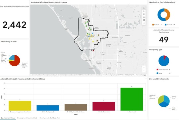Screen dimensions: 179x120
Task: Click the 'Live Local Developments' panel title
Action: pos(159,79)
